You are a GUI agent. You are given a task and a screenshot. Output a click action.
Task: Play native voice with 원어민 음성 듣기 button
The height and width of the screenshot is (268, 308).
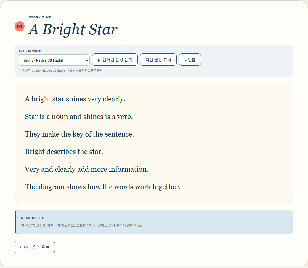pos(115,60)
